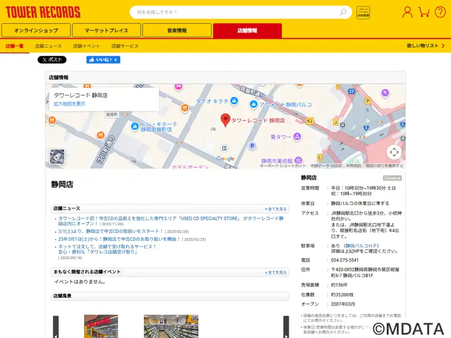Click 全てを見る in 店舗ニュース section

tap(276, 209)
